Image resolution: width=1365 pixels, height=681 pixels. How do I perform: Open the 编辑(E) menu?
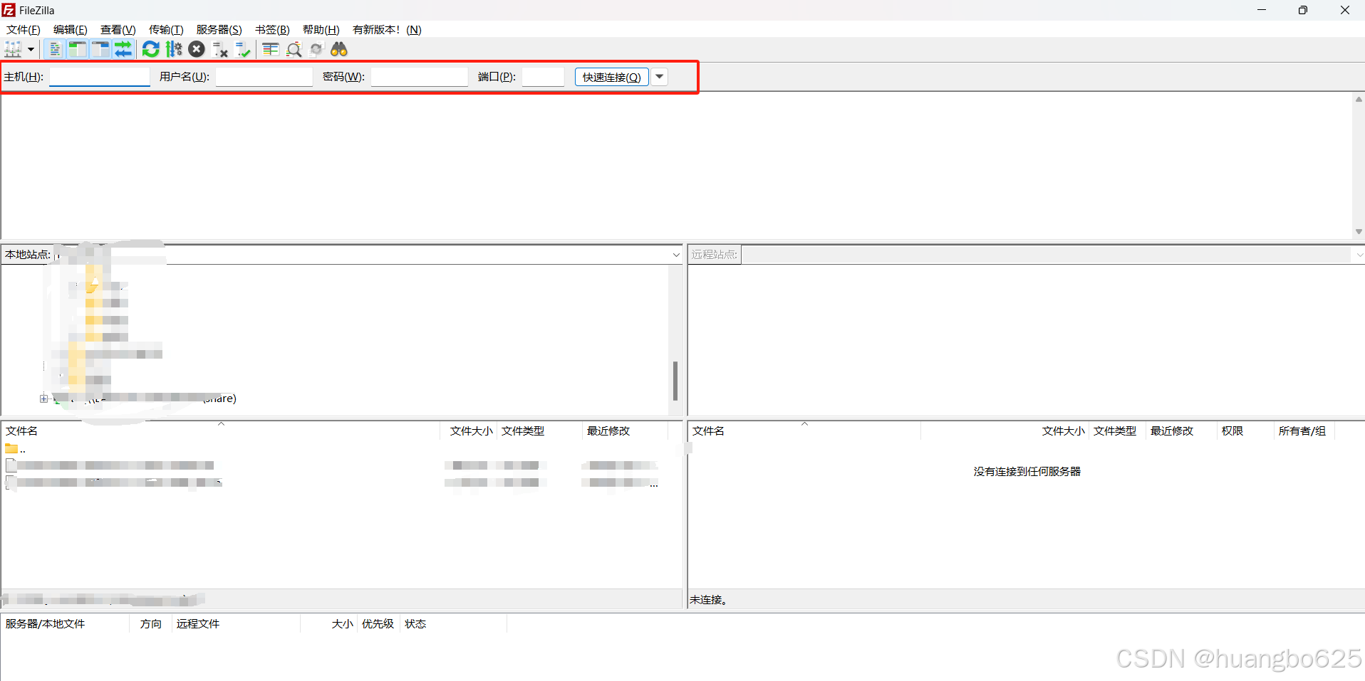click(71, 30)
